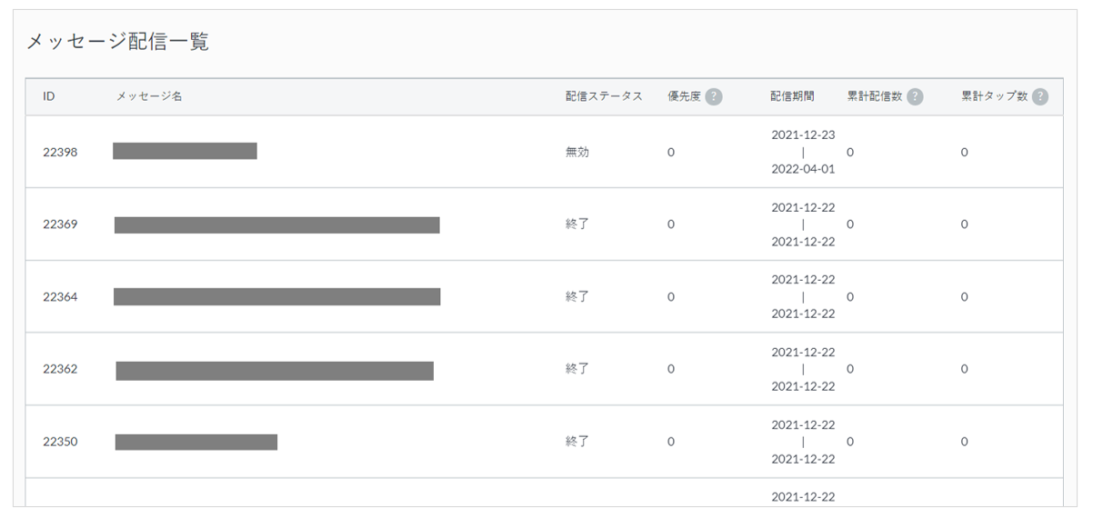Viewport: 1093px width, 518px height.
Task: Click the メッセージ配信一覧 page heading
Action: point(118,42)
